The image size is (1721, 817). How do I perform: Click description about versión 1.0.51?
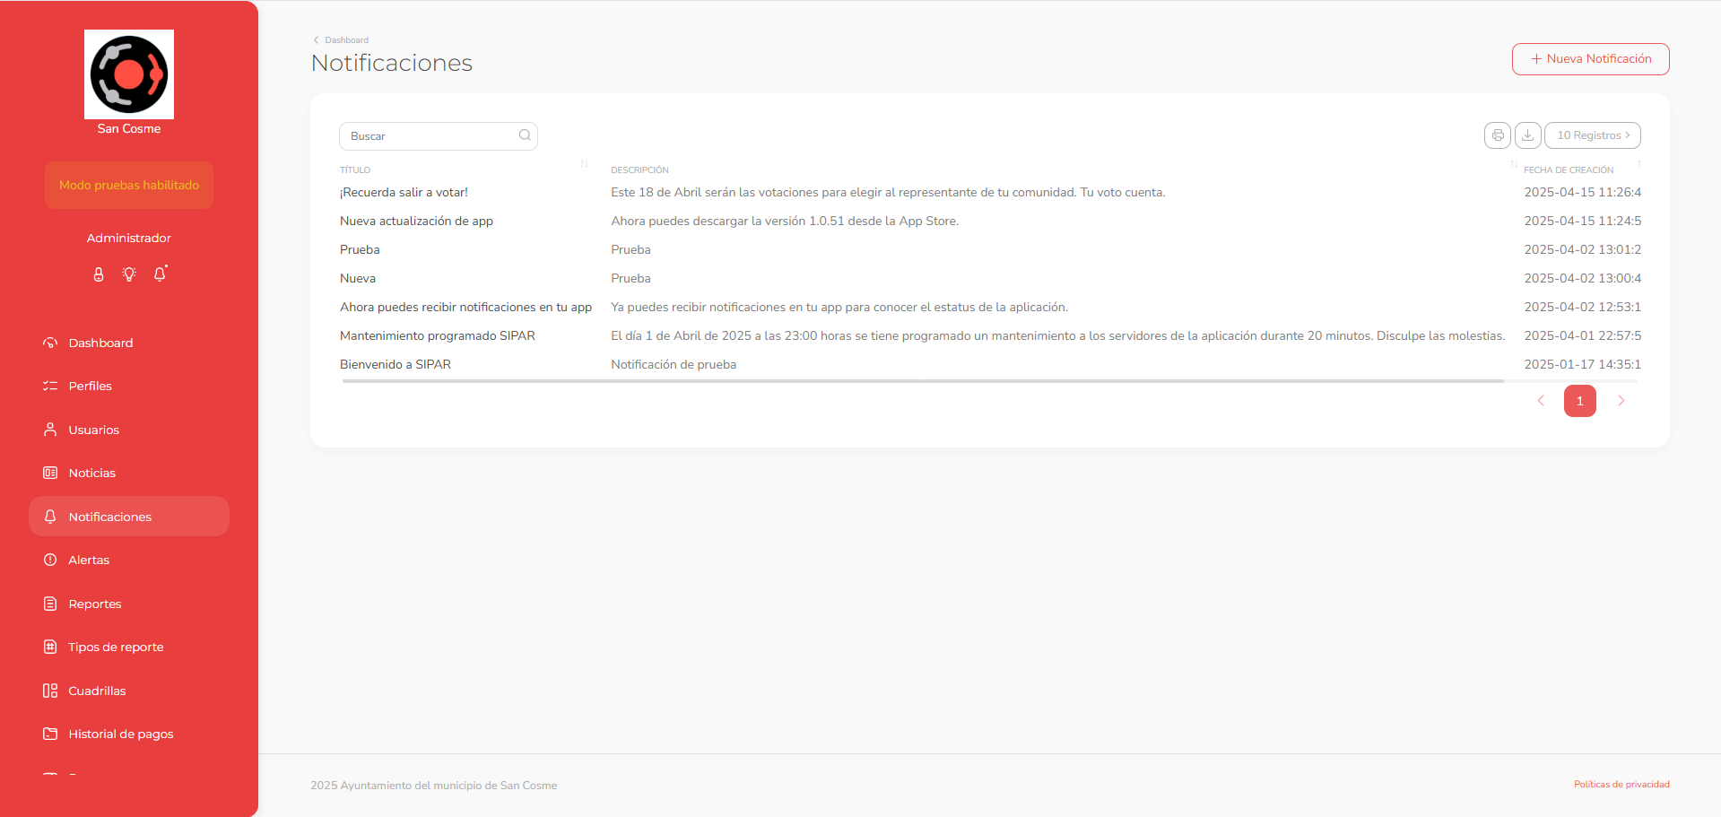785,221
